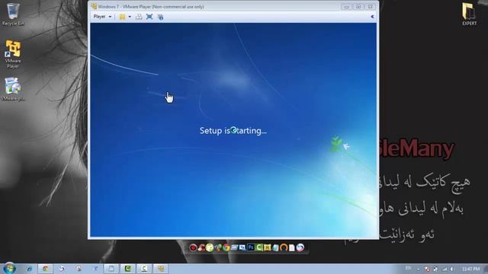Enter full screen mode via toolbar icon
Image resolution: width=488 pixels, height=274 pixels.
(x=149, y=17)
